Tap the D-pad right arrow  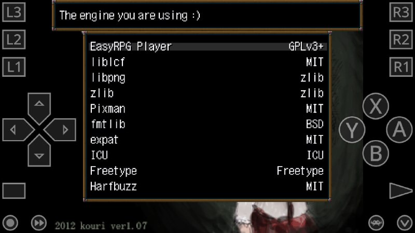coord(60,130)
